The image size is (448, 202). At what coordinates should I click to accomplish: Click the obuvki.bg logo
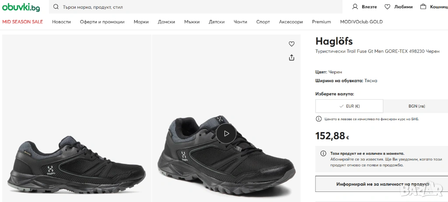(x=21, y=7)
